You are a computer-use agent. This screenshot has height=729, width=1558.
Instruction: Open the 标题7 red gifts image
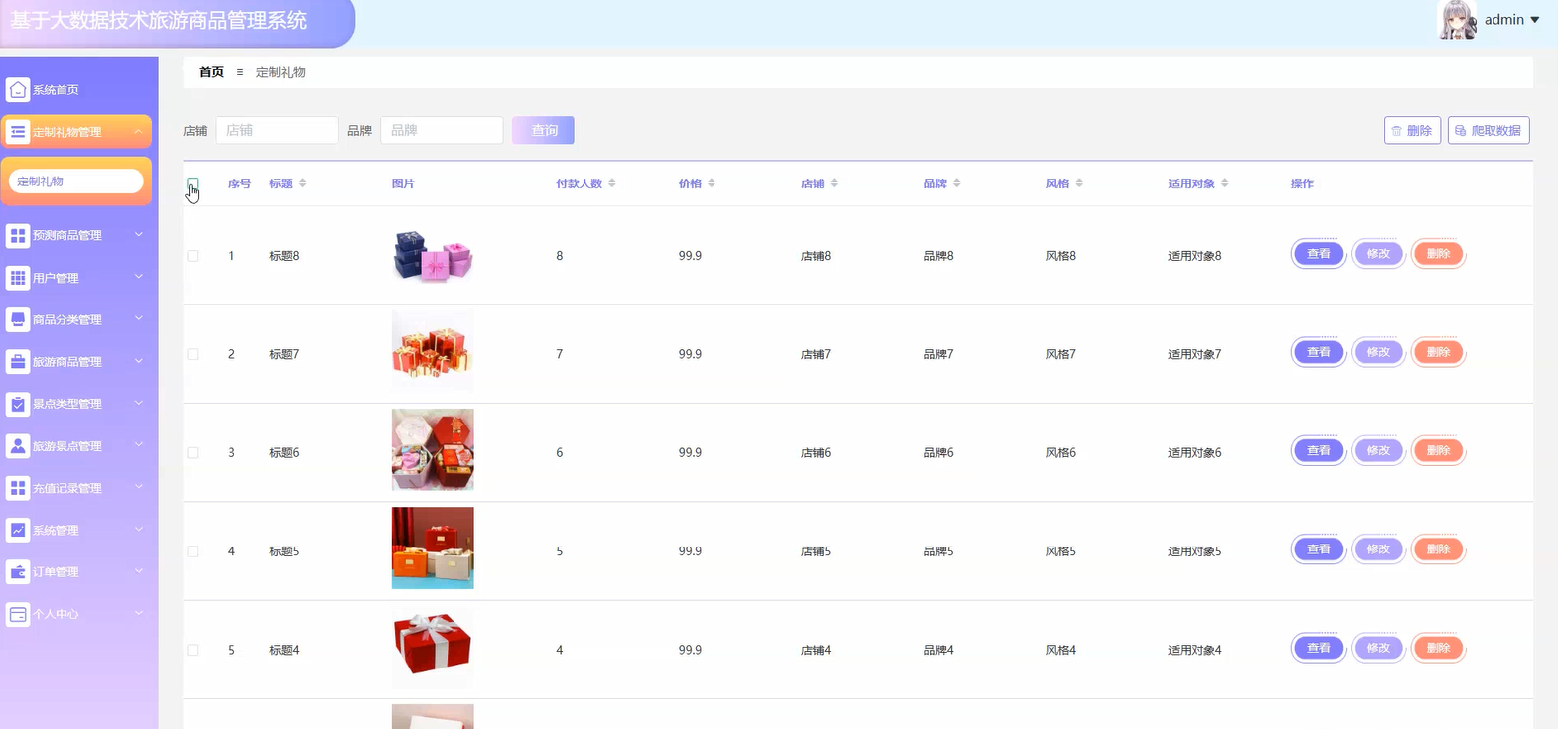(433, 350)
